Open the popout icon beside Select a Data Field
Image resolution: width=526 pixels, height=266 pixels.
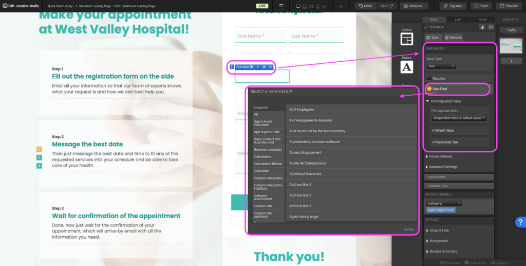(x=291, y=91)
